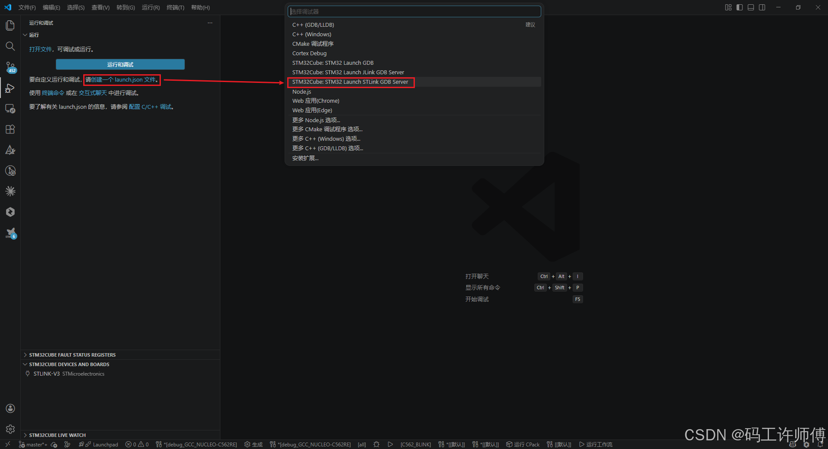Select the [all] build target in status bar

point(362,444)
